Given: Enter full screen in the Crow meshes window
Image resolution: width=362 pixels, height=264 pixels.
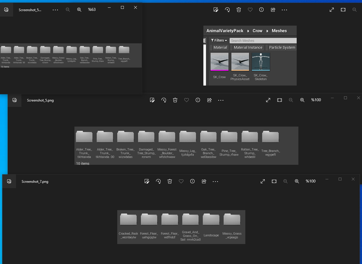Looking at the screenshot, I should pos(332,10).
